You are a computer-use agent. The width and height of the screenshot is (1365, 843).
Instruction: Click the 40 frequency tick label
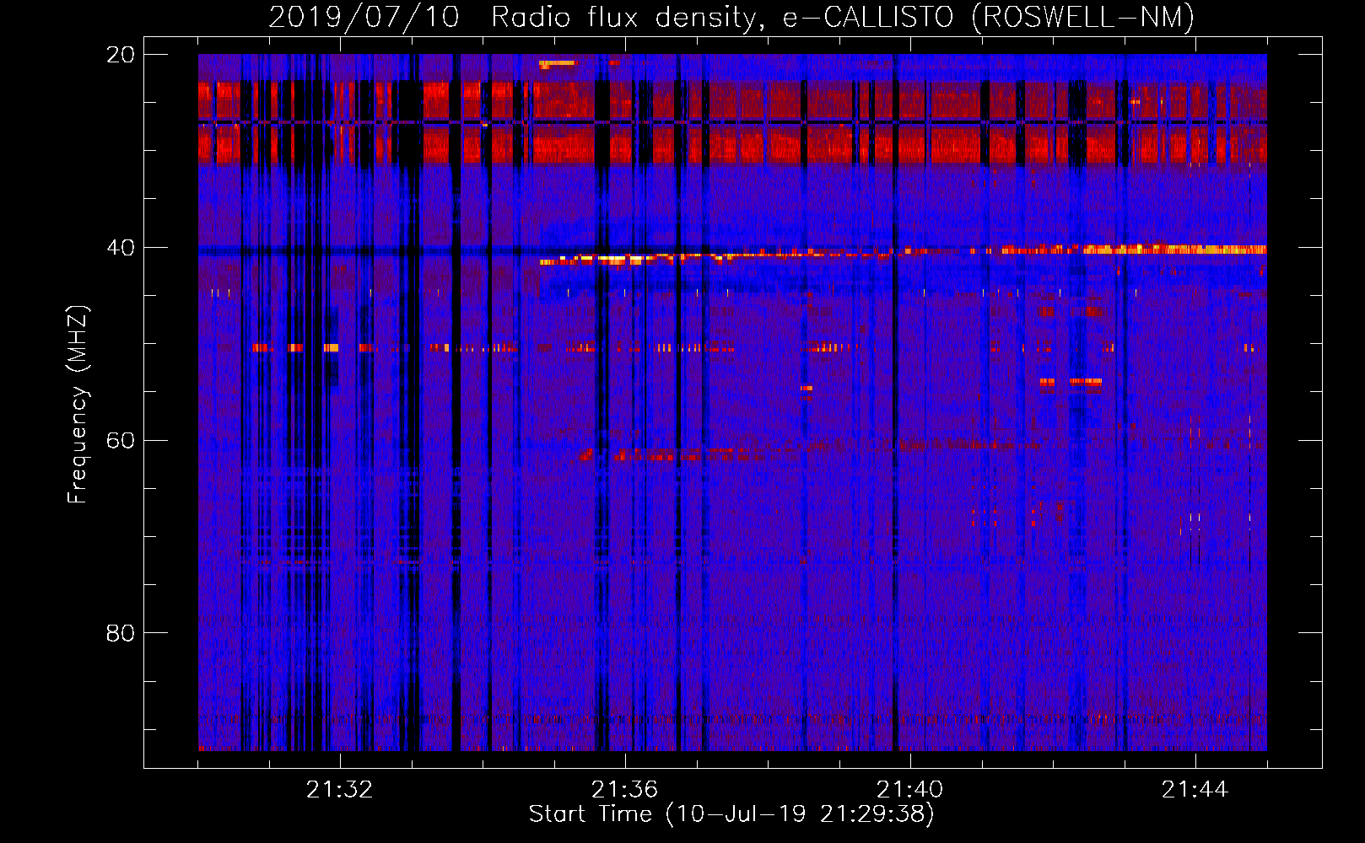pyautogui.click(x=120, y=248)
